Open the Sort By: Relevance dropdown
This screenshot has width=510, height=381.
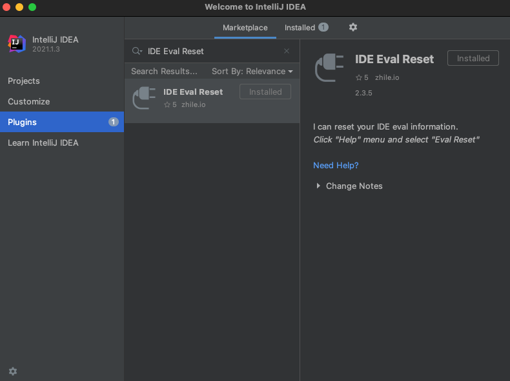252,71
